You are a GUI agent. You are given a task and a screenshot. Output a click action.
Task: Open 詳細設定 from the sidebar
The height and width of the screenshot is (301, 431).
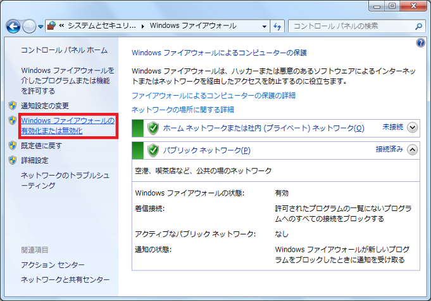pos(35,160)
